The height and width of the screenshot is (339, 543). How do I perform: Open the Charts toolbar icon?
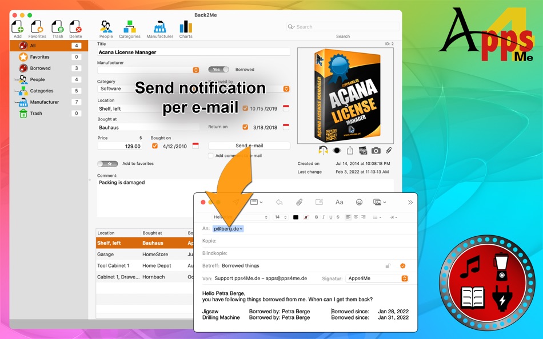pos(186,27)
